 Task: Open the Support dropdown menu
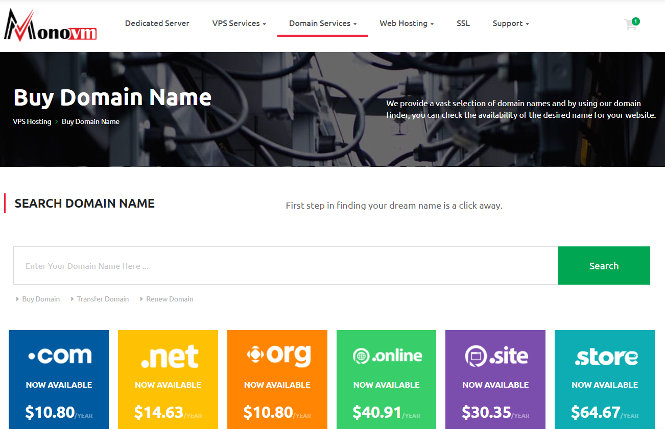point(511,23)
